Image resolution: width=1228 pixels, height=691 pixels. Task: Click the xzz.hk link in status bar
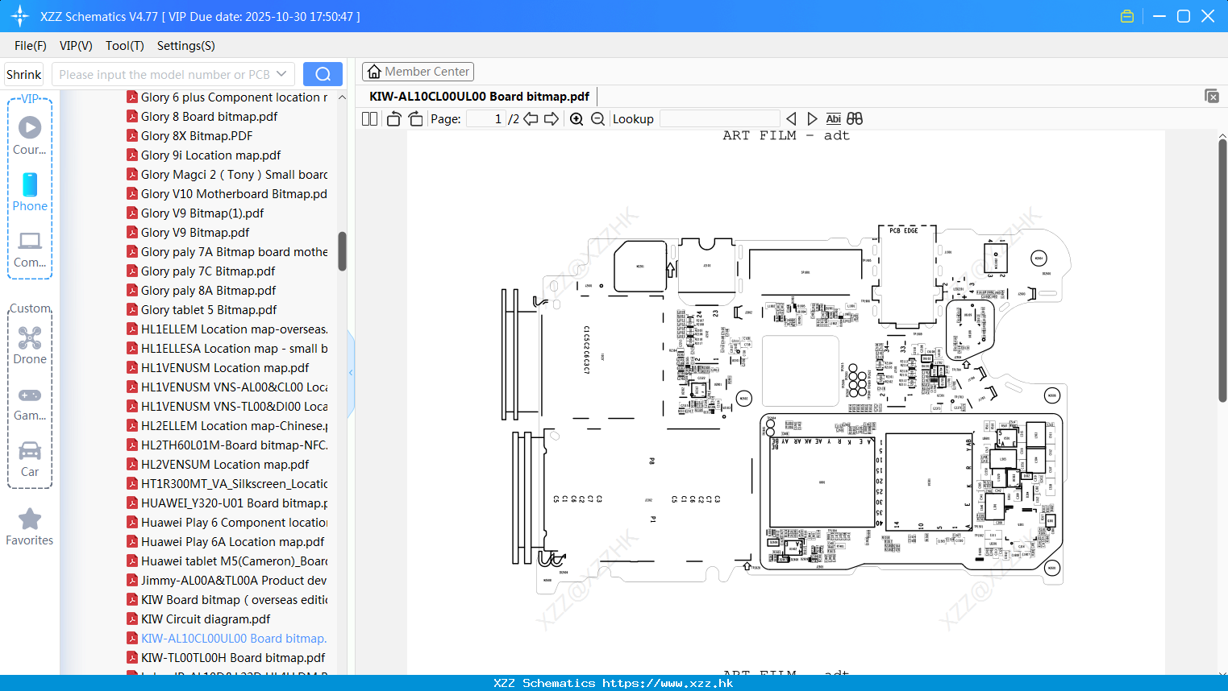click(668, 683)
